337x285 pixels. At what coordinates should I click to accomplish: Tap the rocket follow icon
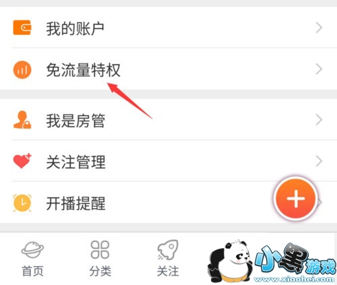168,250
